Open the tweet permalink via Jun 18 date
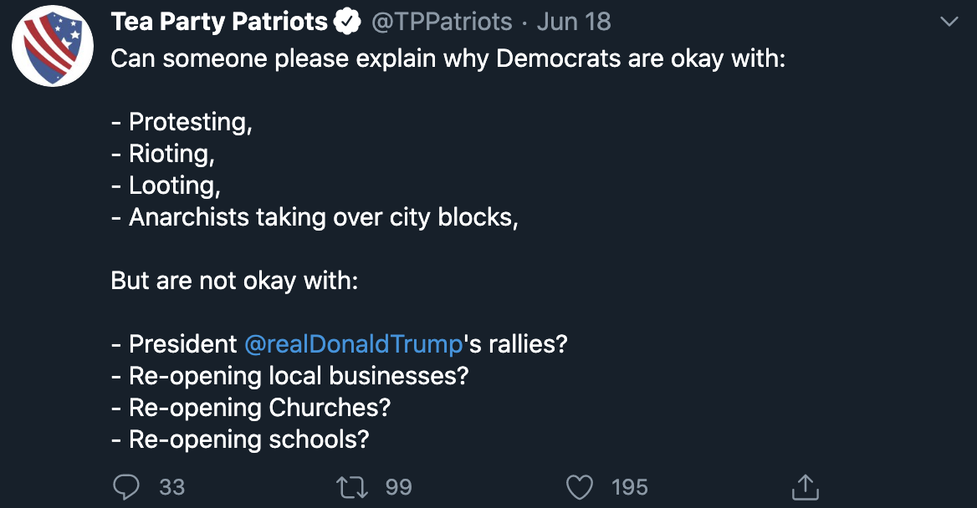The image size is (977, 508). [x=574, y=22]
